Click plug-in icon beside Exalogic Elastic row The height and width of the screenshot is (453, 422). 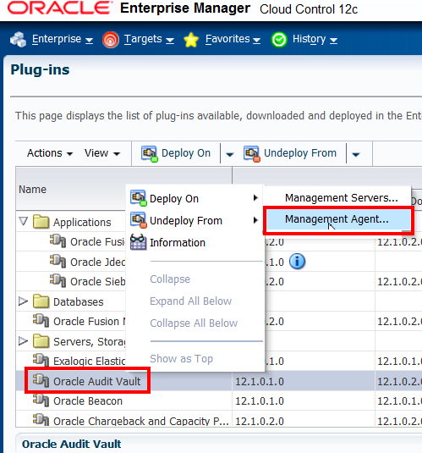point(41,361)
